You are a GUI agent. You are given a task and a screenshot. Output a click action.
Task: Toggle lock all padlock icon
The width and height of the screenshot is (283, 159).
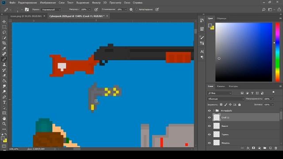click(x=240, y=105)
